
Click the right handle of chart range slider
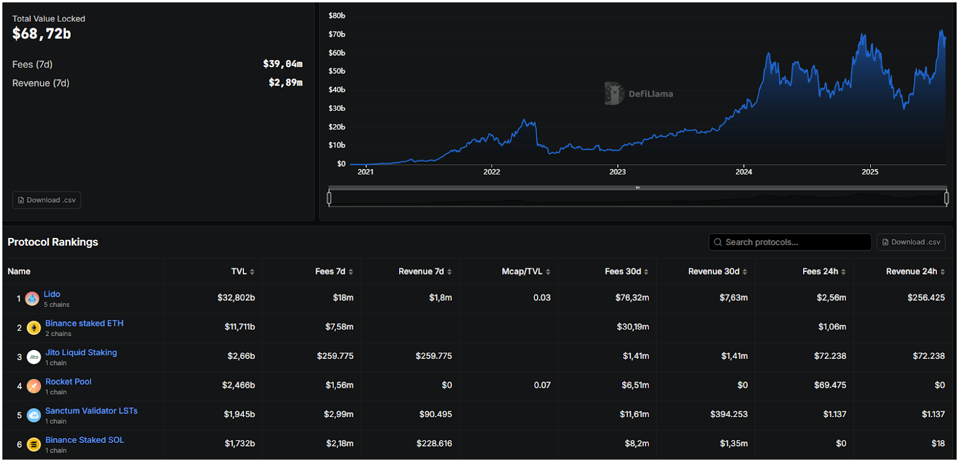946,197
